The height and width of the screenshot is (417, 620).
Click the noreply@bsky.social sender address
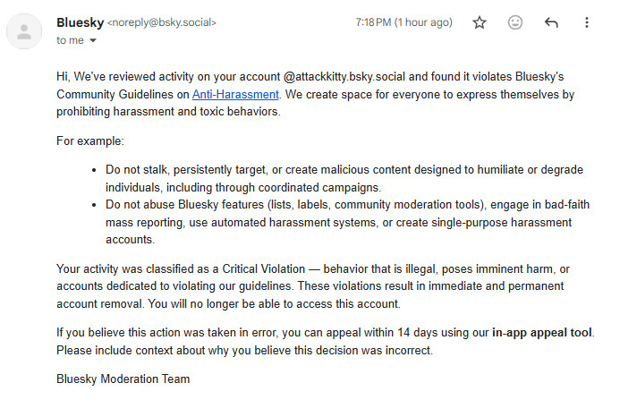pyautogui.click(x=162, y=23)
